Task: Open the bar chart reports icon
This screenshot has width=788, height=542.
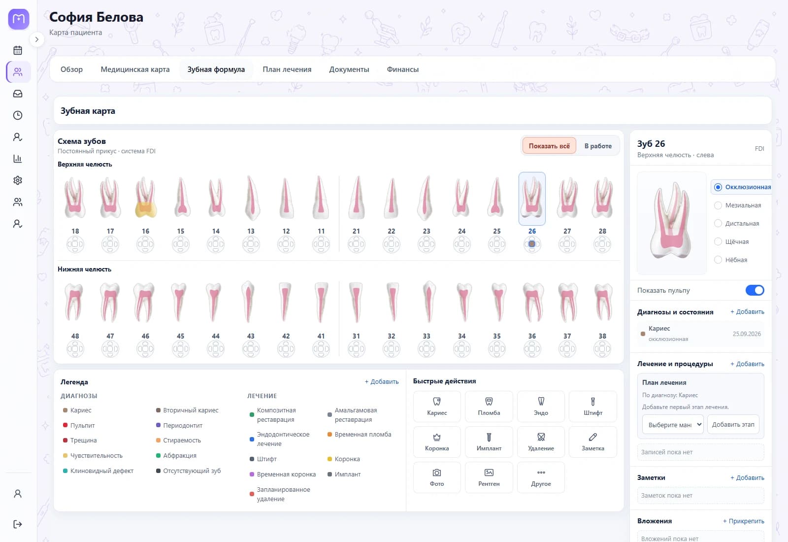Action: click(x=18, y=159)
